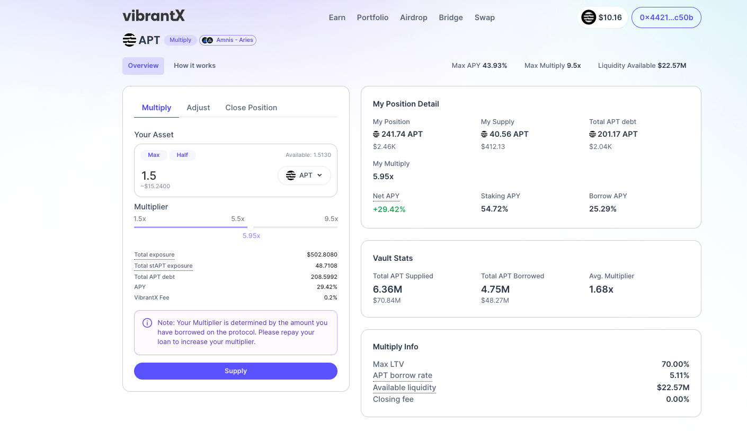
Task: Click the APT token icon in page heading
Action: 129,40
